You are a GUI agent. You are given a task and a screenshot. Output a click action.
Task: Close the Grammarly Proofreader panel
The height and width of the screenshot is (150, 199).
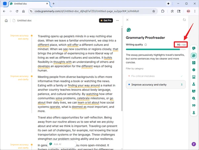click(127, 20)
